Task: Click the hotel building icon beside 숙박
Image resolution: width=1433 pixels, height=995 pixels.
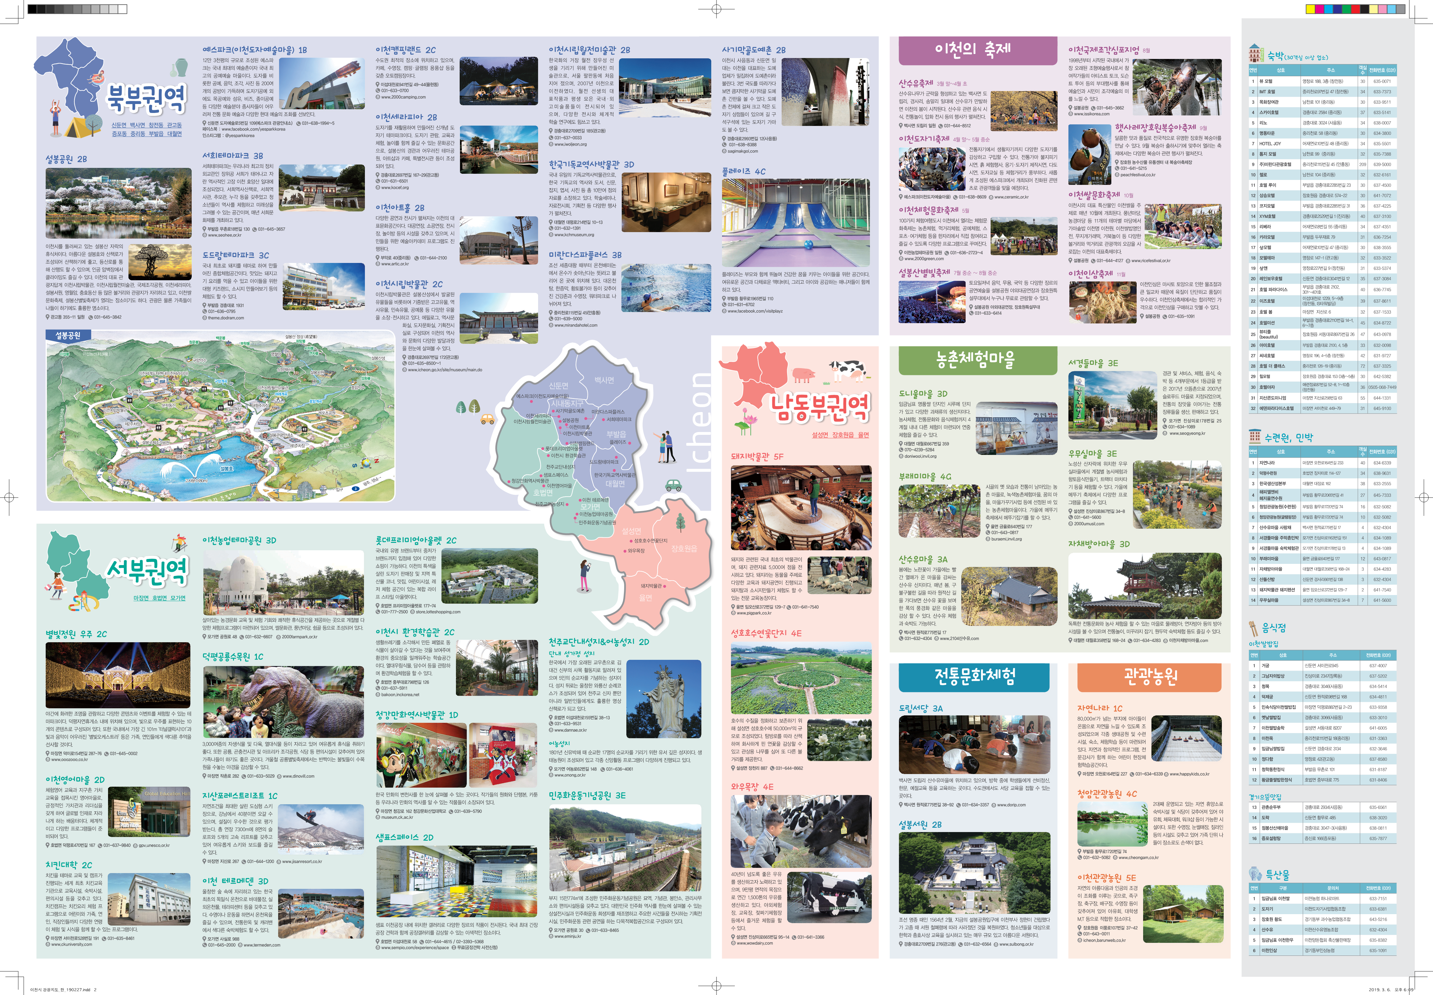Action: pos(1256,53)
